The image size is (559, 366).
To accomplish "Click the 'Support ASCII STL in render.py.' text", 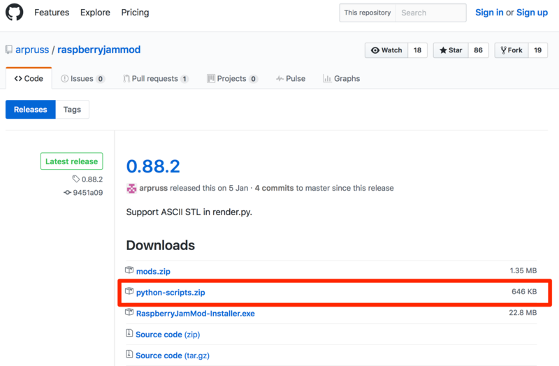I will pos(189,212).
